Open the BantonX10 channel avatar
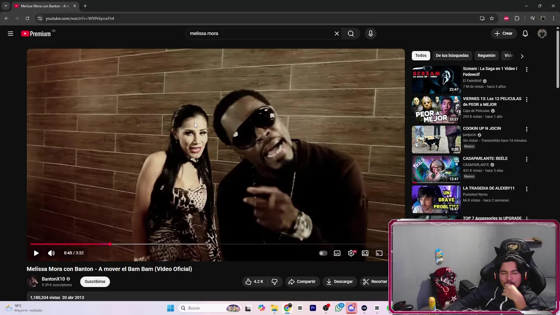This screenshot has height=315, width=560. (x=32, y=282)
